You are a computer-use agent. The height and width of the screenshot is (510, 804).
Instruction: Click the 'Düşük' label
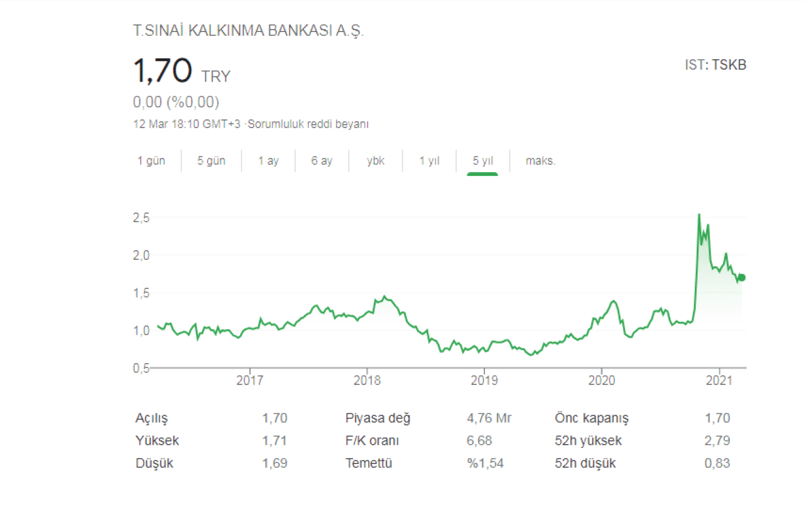tap(154, 464)
